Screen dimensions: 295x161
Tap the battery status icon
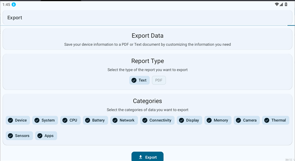pyautogui.click(x=286, y=4)
